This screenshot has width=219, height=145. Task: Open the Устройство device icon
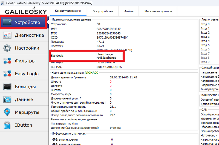pos(7,22)
